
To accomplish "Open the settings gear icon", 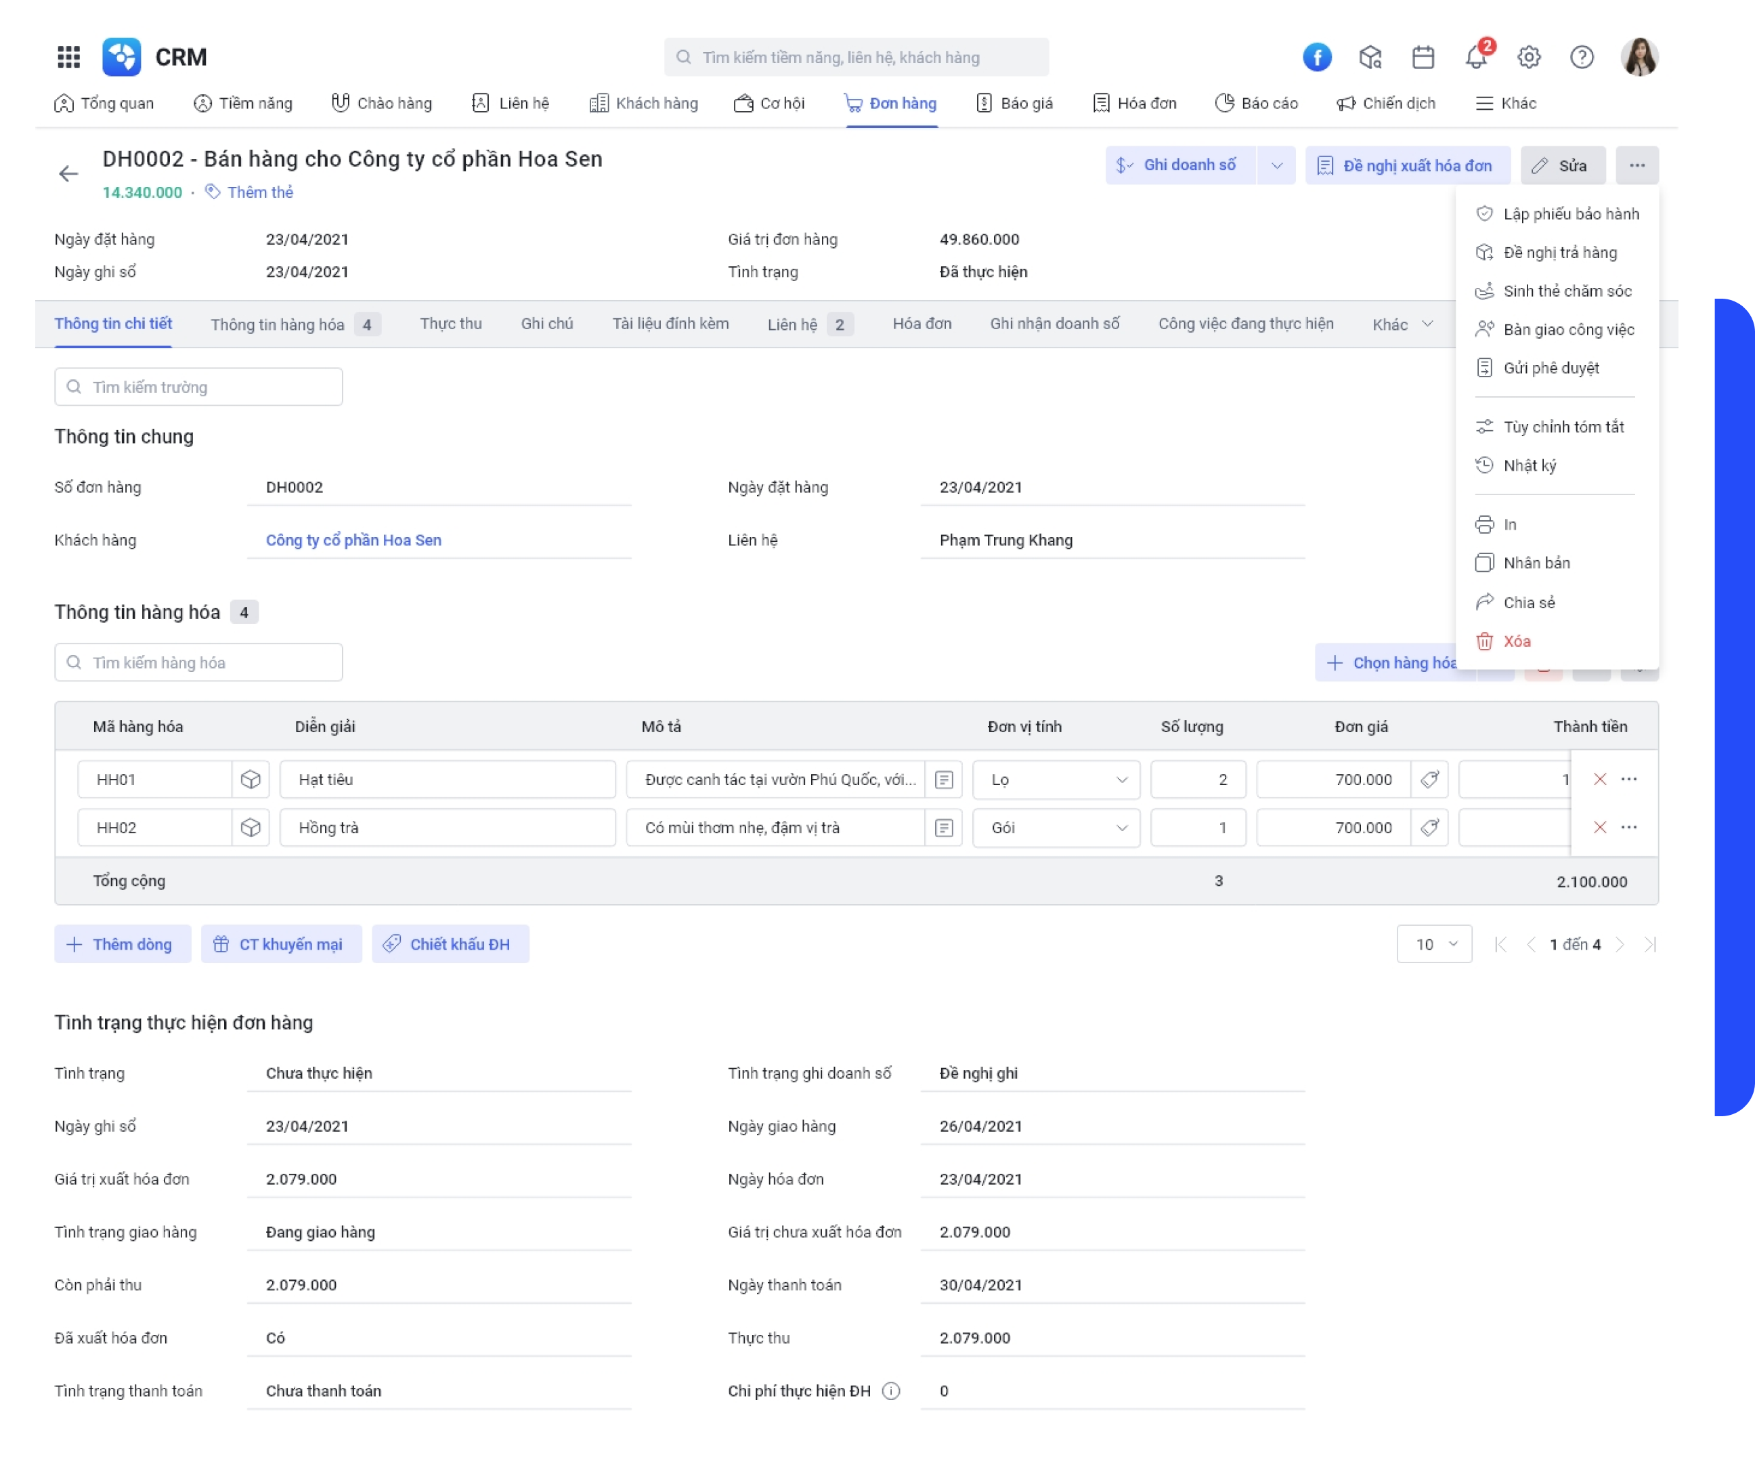I will 1530,57.
